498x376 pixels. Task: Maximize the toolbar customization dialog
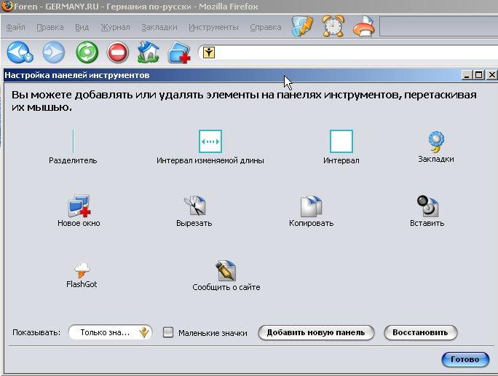pyautogui.click(x=479, y=75)
